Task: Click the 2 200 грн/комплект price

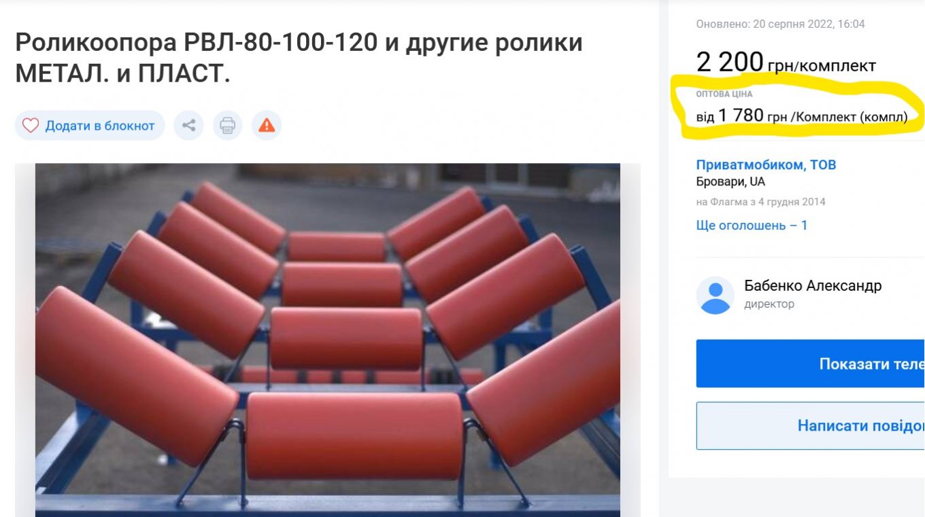Action: pos(786,63)
